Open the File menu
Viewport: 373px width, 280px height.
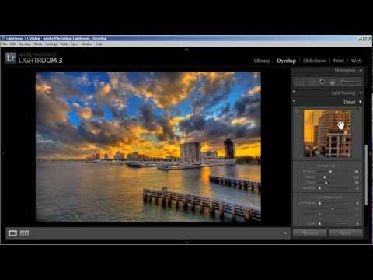click(x=5, y=44)
